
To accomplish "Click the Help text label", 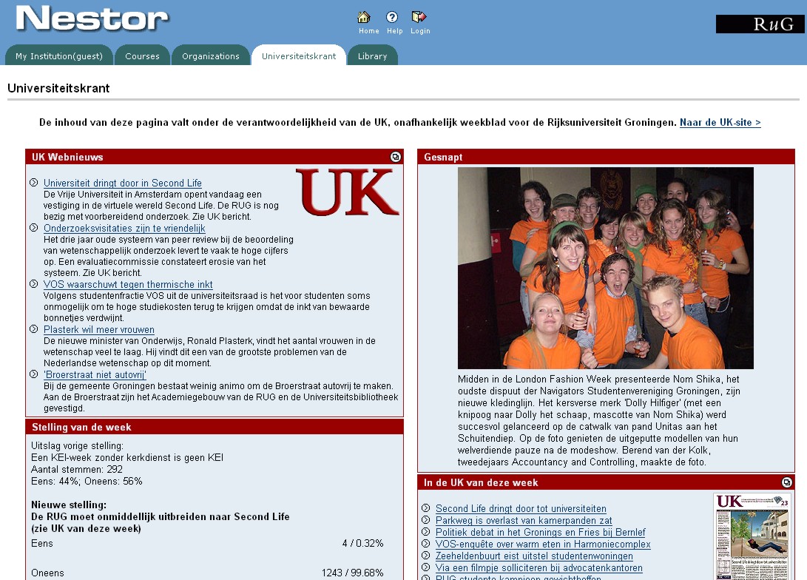I will coord(395,31).
